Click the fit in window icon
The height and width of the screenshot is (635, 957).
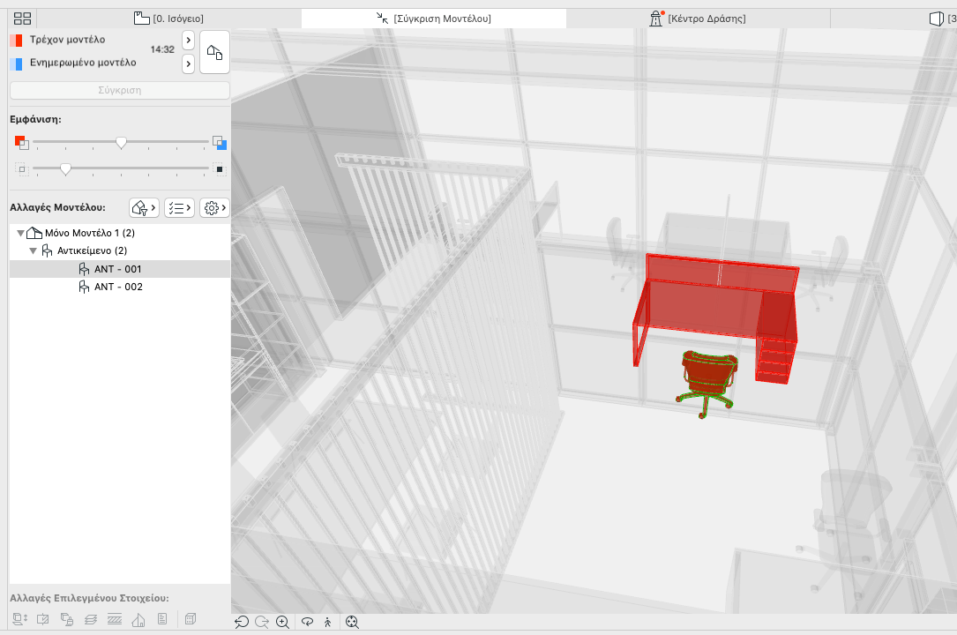[352, 622]
